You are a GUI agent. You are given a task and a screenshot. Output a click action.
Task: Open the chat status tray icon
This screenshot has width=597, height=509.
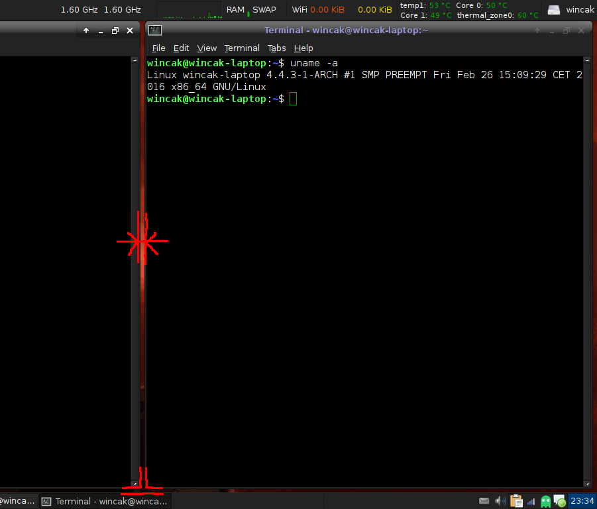point(559,501)
